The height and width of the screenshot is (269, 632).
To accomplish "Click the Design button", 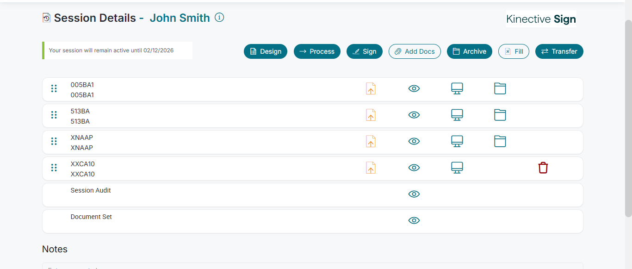I will (266, 51).
